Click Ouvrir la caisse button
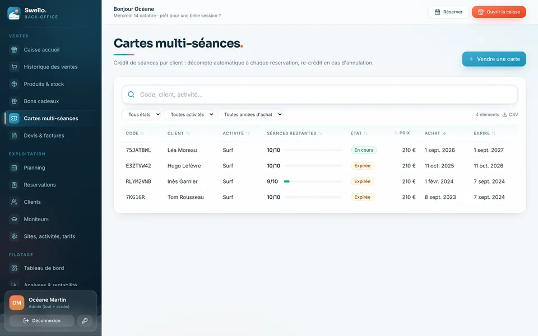This screenshot has height=336, width=538. (499, 12)
